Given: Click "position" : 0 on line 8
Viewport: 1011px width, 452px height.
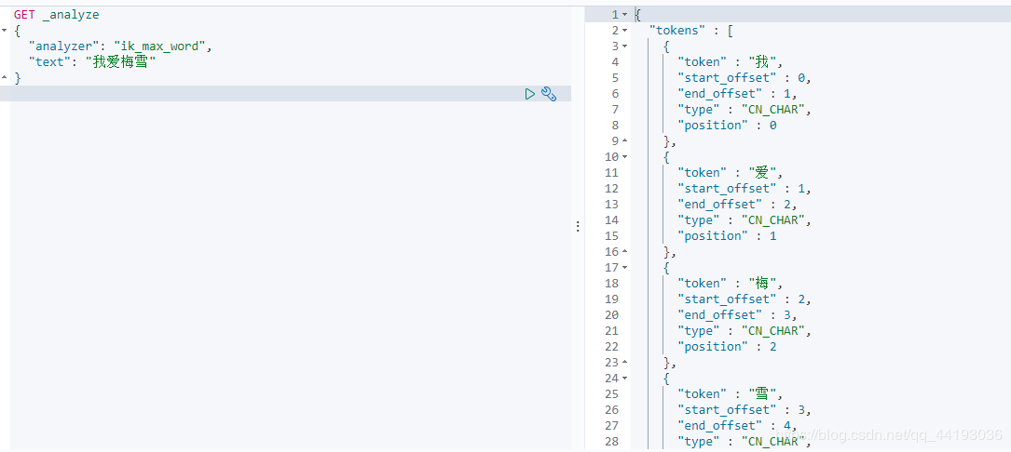Looking at the screenshot, I should [727, 125].
